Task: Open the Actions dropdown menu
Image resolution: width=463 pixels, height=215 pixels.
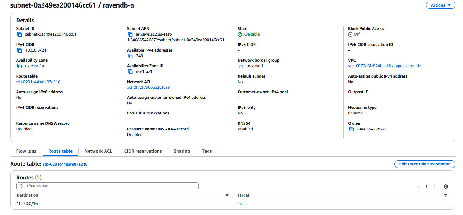Action: [440, 5]
